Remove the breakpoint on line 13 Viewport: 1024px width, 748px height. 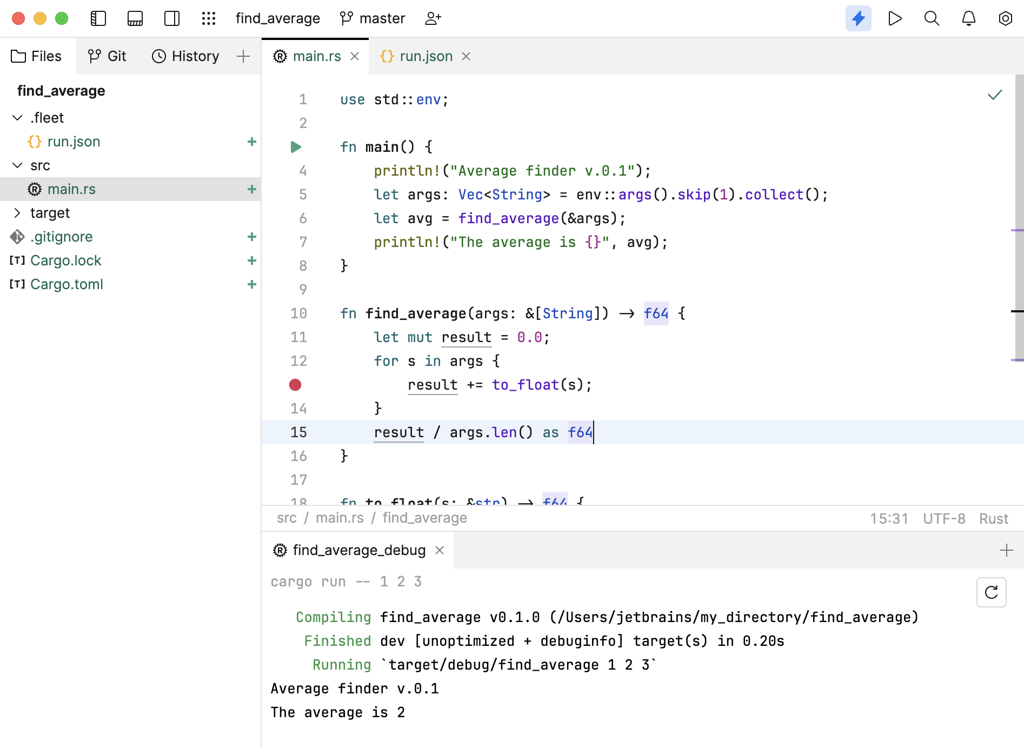[295, 385]
